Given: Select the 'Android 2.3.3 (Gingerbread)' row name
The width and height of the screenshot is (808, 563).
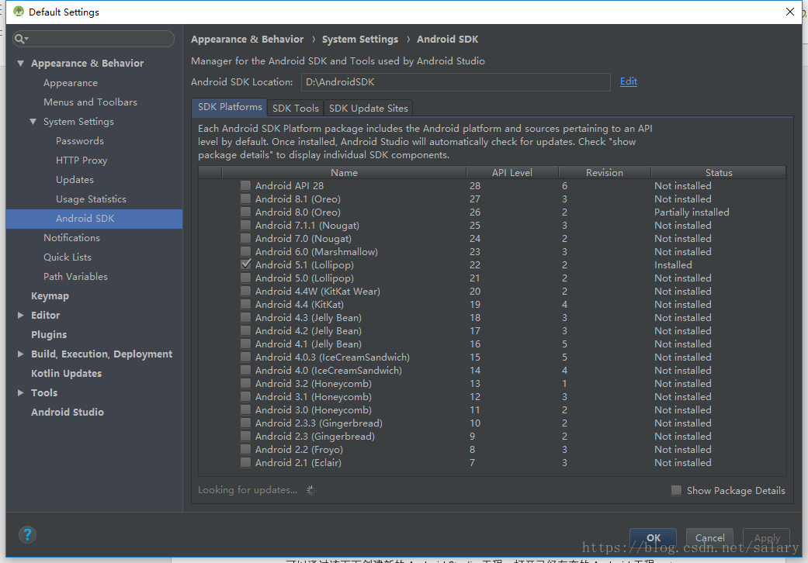Looking at the screenshot, I should pos(318,423).
